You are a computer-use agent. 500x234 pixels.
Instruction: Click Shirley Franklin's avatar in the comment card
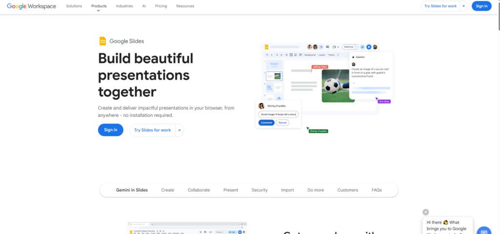261,106
